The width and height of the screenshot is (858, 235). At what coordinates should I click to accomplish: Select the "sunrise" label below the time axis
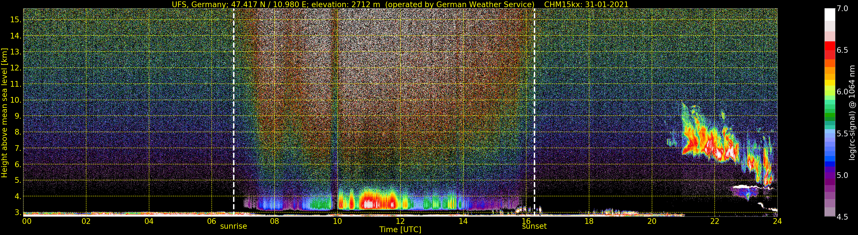[234, 226]
